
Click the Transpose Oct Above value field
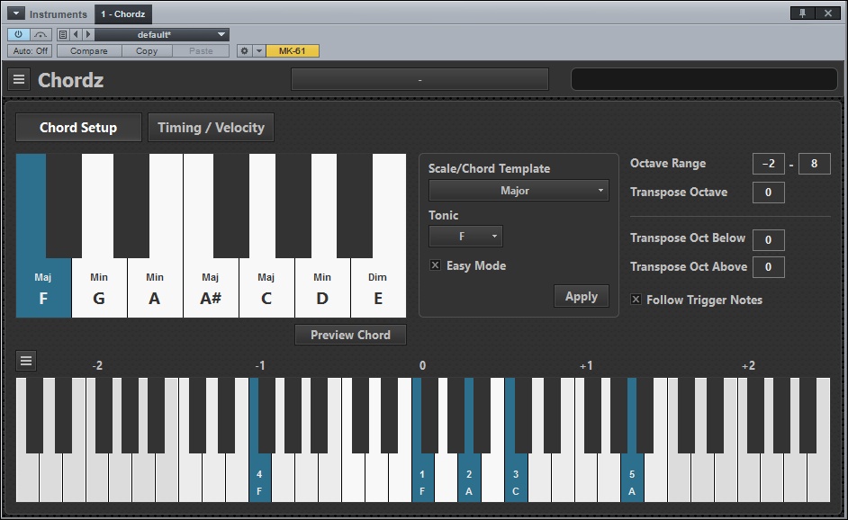click(769, 267)
